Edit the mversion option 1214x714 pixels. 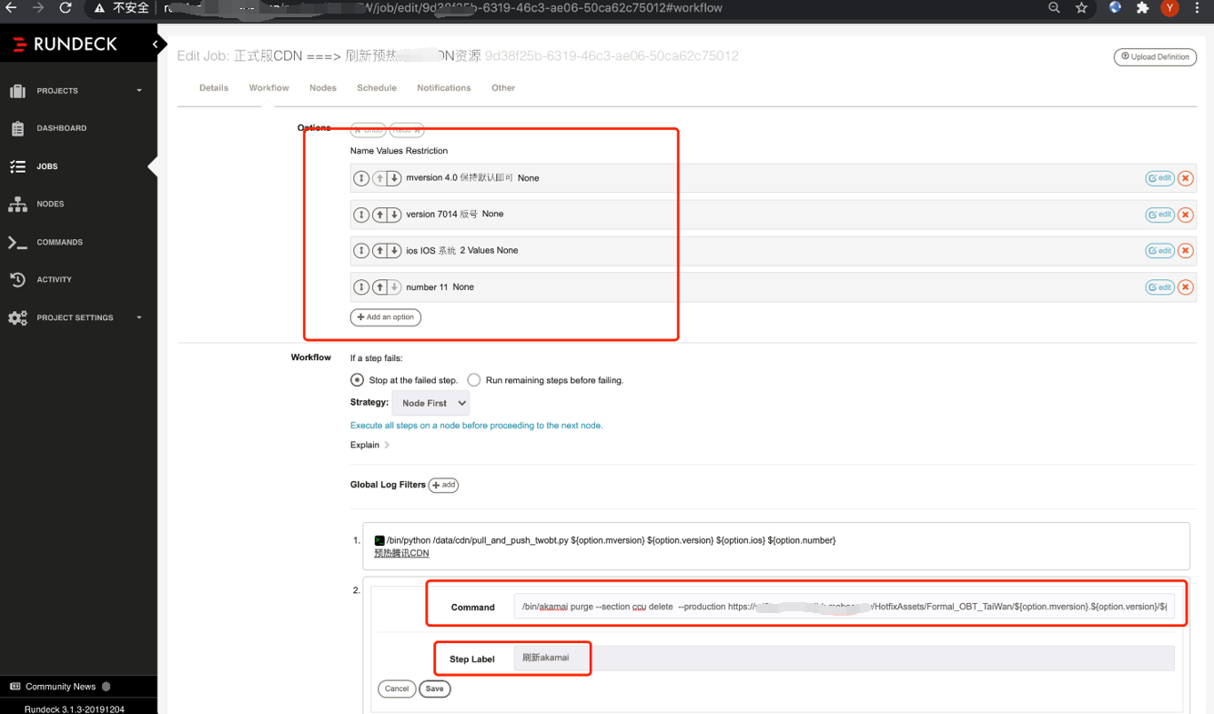coord(1159,178)
